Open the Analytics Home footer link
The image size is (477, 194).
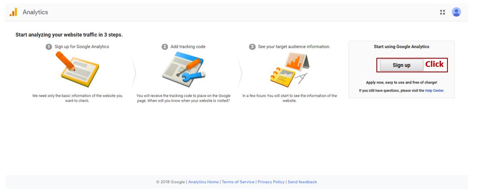(203, 182)
